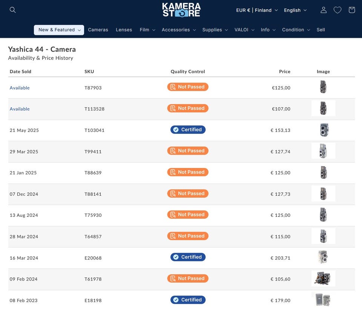View camera thumbnail for T99411
The height and width of the screenshot is (311, 362).
[323, 151]
